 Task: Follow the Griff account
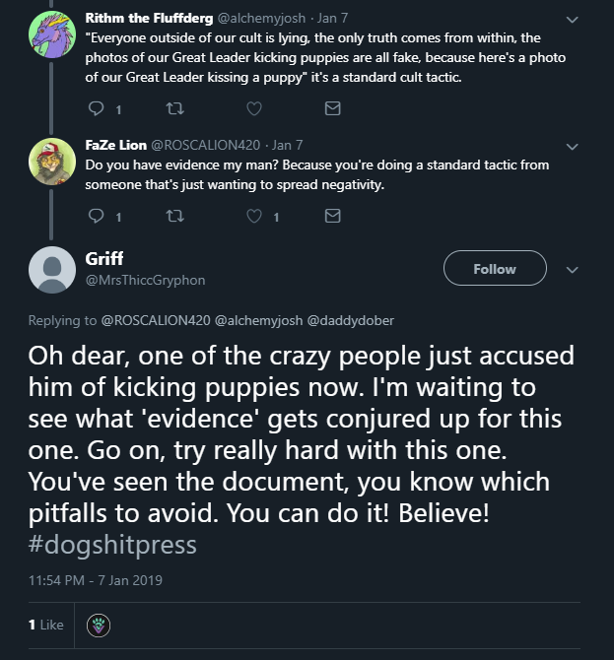[495, 268]
